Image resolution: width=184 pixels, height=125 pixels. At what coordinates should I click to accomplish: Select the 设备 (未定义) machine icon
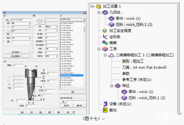(105, 104)
